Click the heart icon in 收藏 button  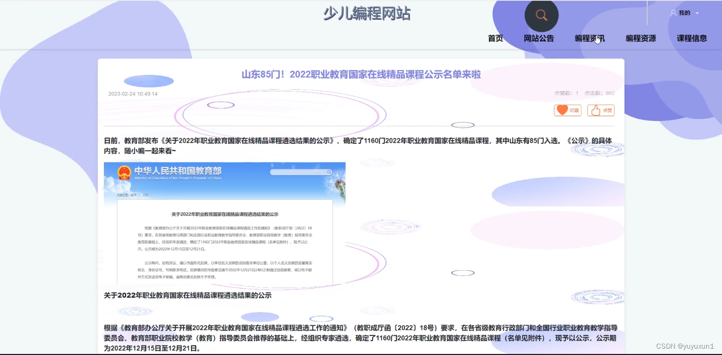(562, 110)
